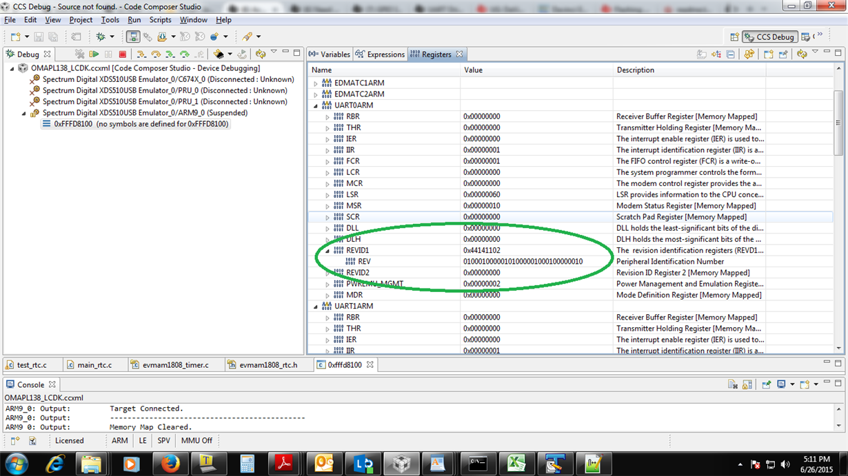Open the Project menu
This screenshot has width=848, height=476.
click(81, 20)
